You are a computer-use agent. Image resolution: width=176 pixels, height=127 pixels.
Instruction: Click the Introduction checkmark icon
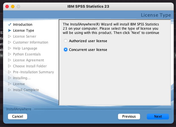click(10, 24)
